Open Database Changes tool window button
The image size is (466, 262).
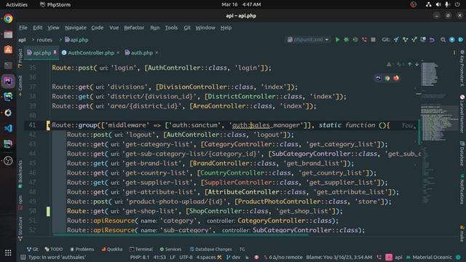pos(210,249)
